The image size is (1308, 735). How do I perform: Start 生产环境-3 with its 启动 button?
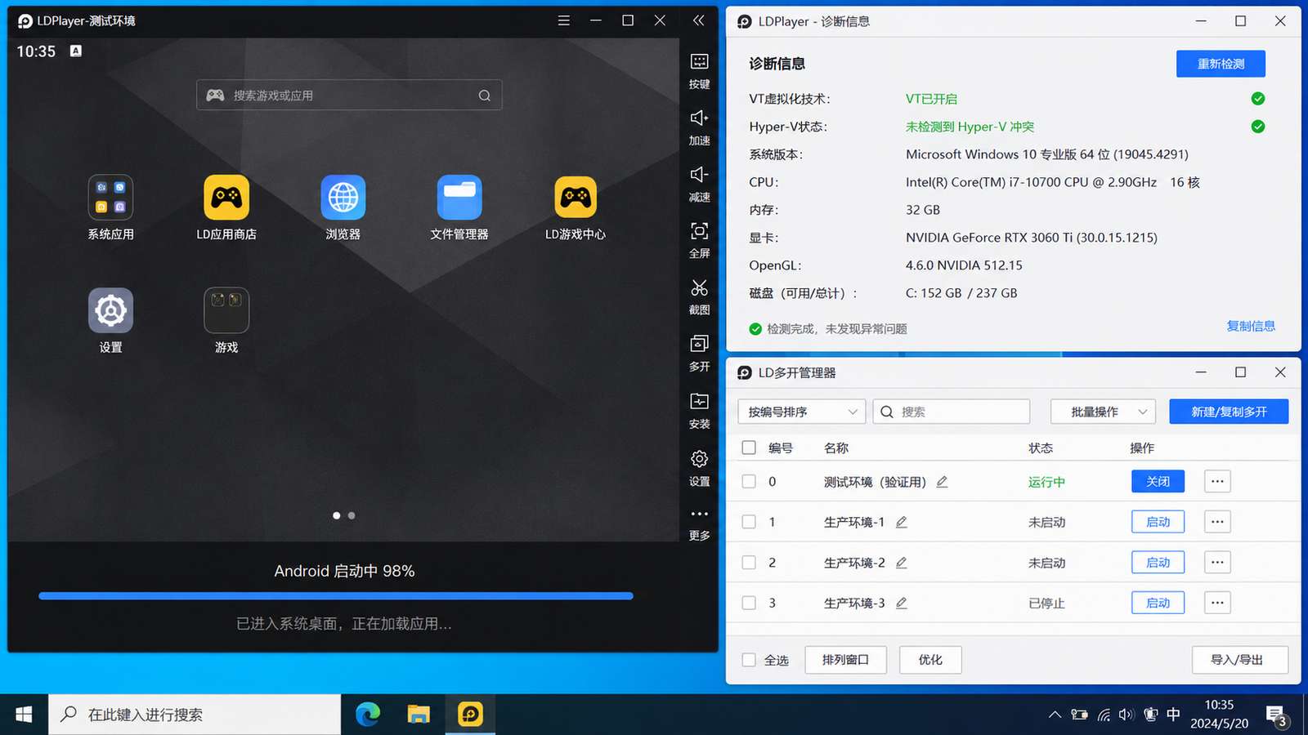tap(1158, 603)
